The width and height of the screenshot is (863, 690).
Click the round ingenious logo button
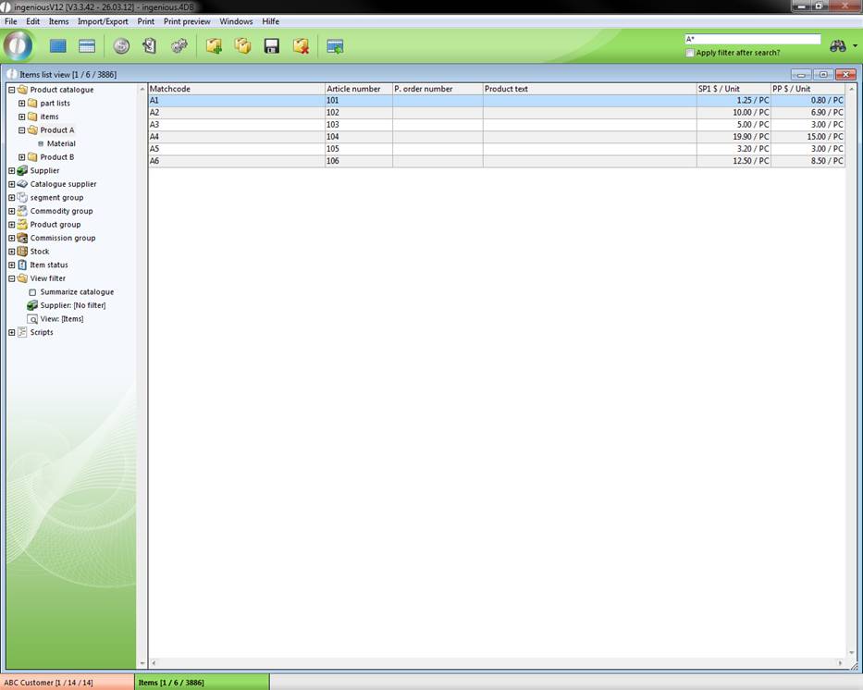click(18, 45)
